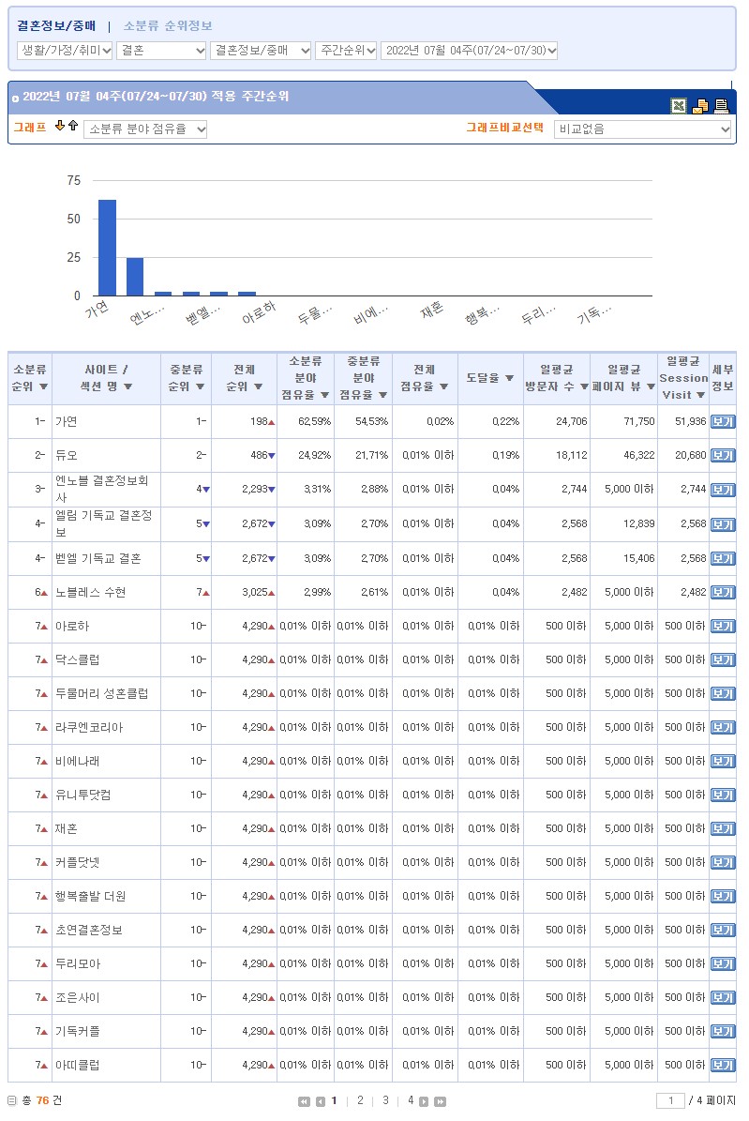Sort by 일평균 페이지 뷰 arrow
The image size is (749, 1121).
coord(652,386)
